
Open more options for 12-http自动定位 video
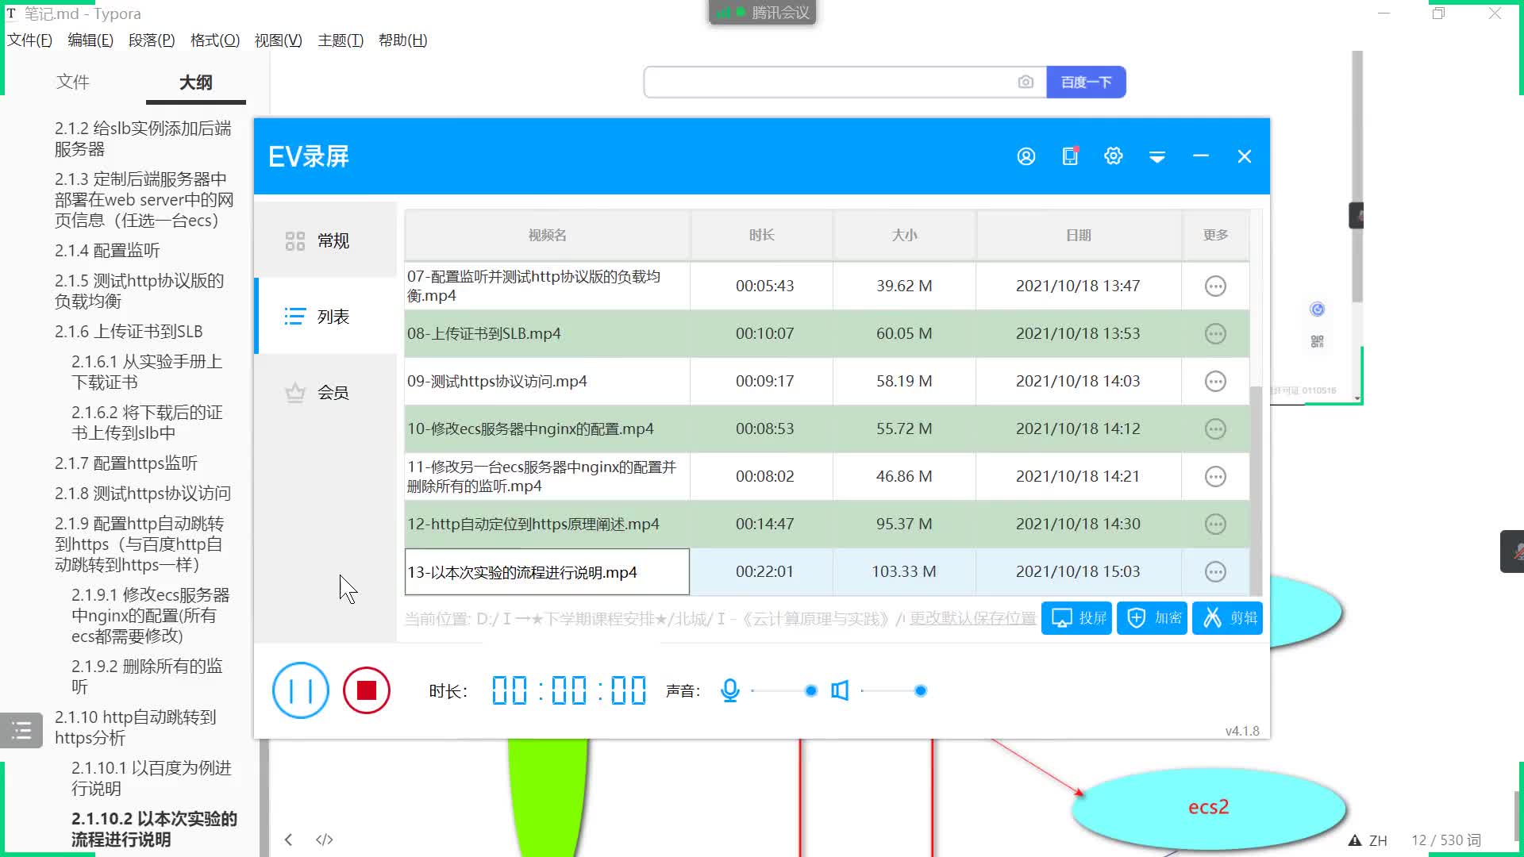click(x=1215, y=524)
